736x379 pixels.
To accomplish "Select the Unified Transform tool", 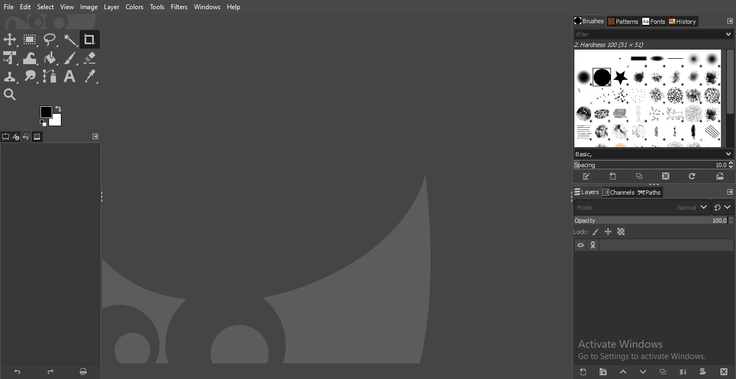I will [x=10, y=58].
